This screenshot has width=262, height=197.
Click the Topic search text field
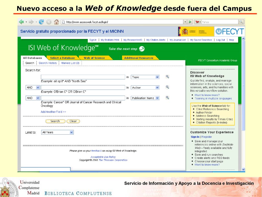coord(83,77)
